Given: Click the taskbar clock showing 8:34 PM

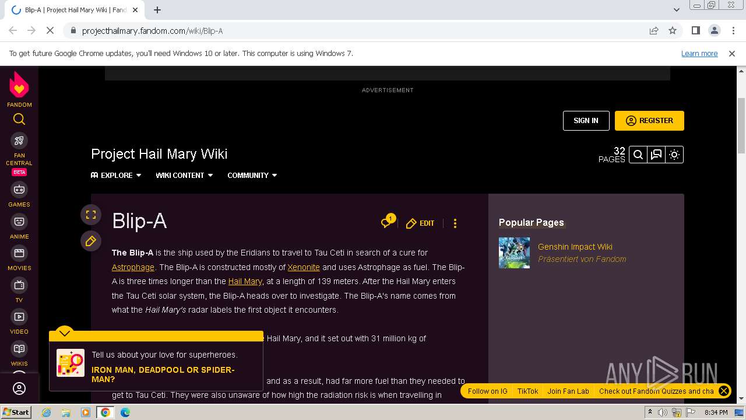Looking at the screenshot, I should tap(716, 412).
